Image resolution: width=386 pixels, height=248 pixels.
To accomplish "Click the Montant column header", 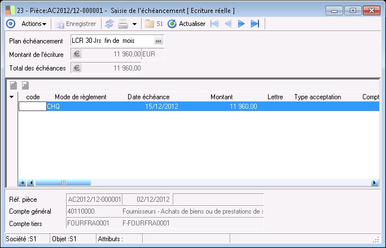I will (222, 97).
